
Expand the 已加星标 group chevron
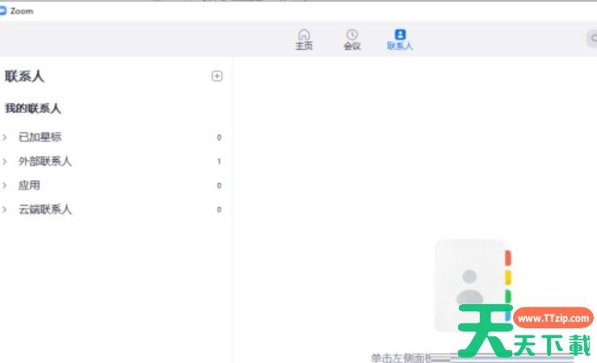(x=5, y=137)
